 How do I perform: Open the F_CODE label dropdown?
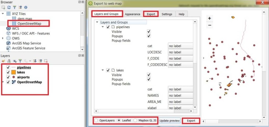pos(181,58)
